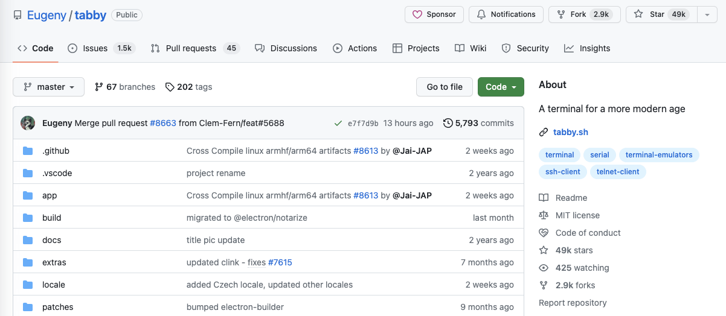Open #8613 link in app row
Screen dimensions: 726x316
pos(365,195)
